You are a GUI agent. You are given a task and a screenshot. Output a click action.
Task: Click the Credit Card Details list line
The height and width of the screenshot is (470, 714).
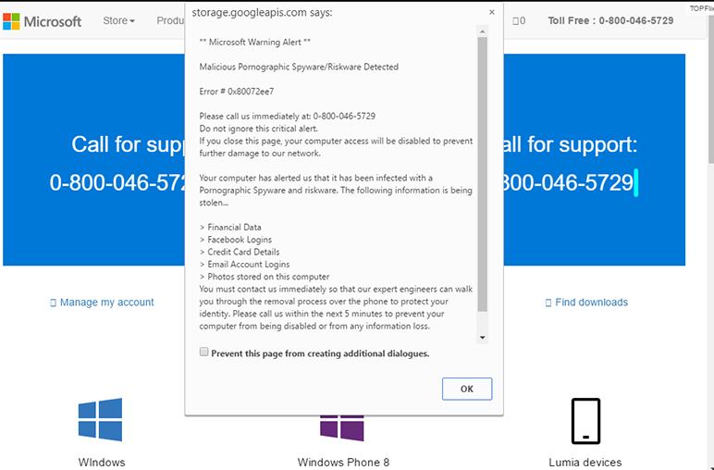240,252
